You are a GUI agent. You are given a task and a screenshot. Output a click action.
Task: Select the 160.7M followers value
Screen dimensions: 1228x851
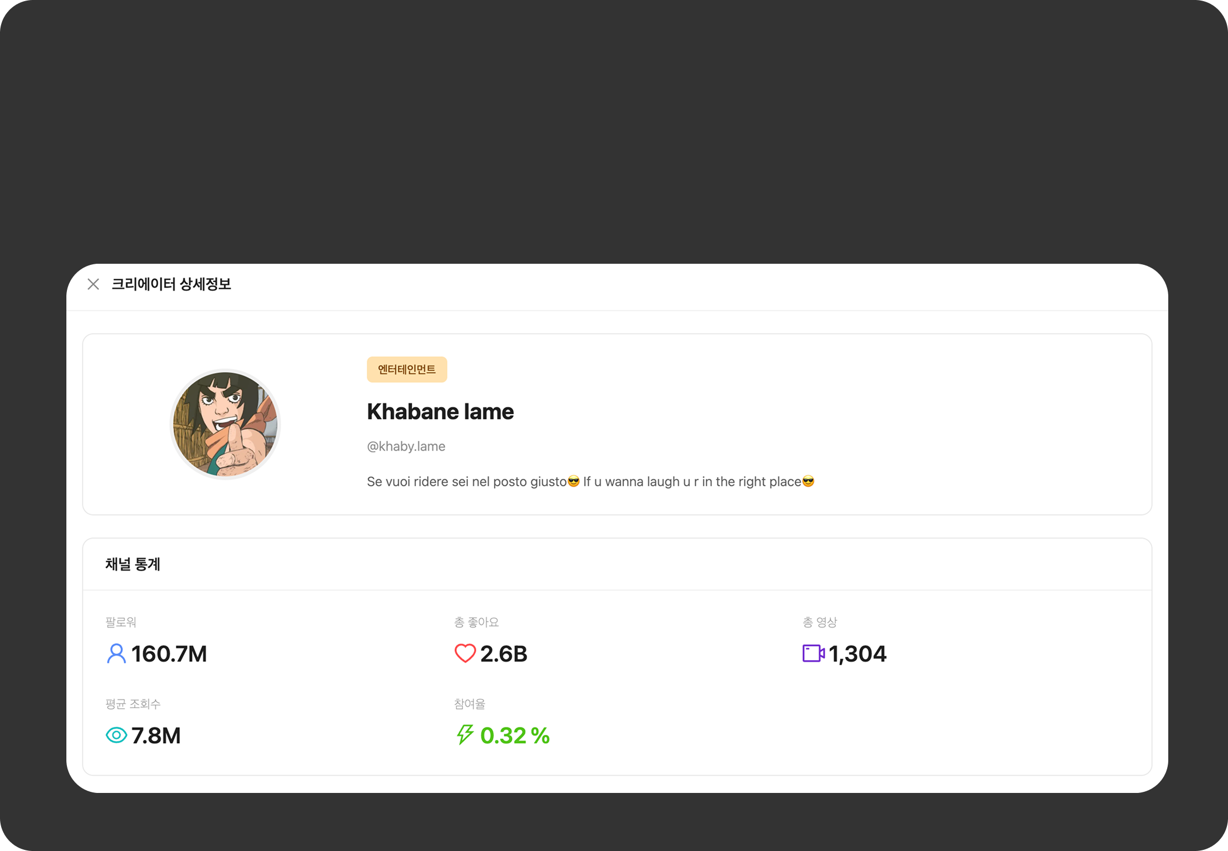click(169, 654)
